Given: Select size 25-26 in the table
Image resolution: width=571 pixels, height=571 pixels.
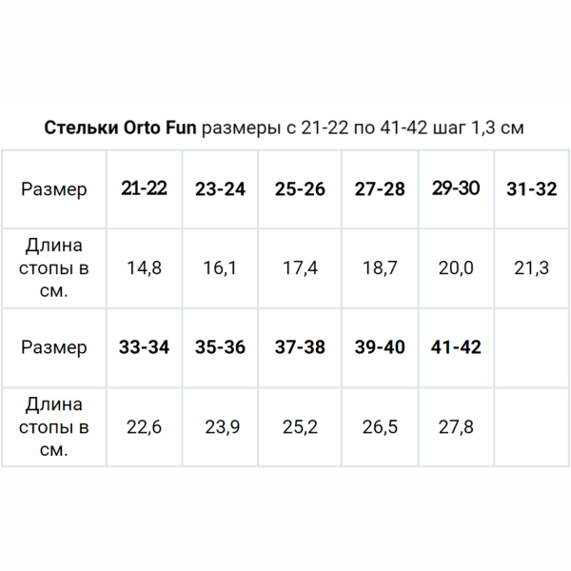Looking at the screenshot, I should pos(300,189).
